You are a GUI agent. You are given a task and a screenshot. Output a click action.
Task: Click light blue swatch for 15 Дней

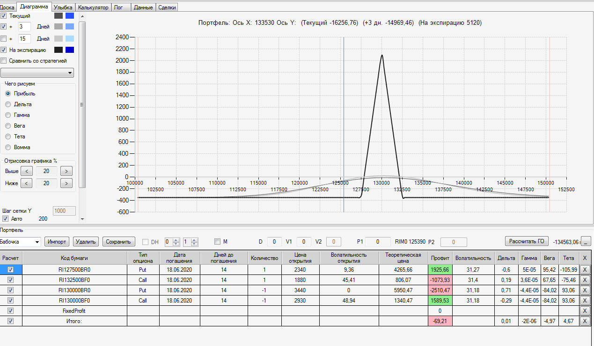point(70,39)
